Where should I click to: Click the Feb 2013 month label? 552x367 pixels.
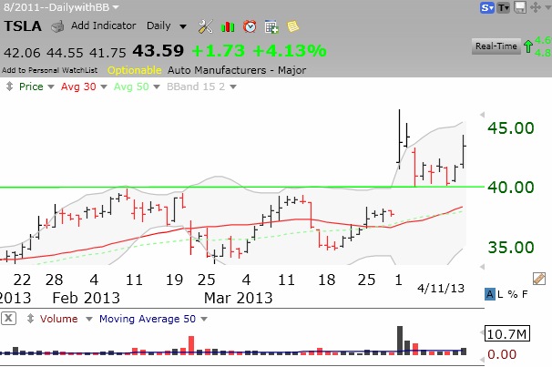(87, 299)
